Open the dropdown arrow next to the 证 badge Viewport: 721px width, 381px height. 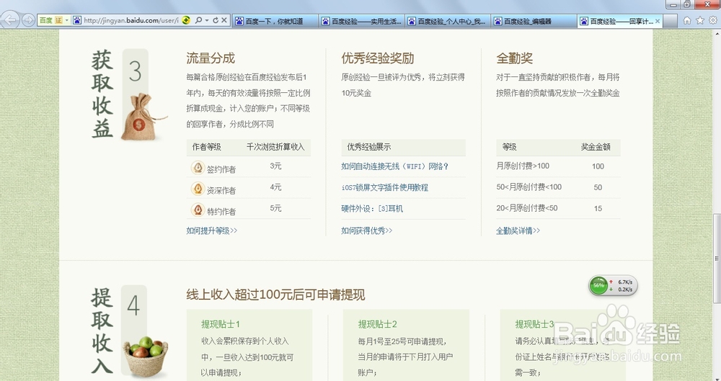click(67, 20)
